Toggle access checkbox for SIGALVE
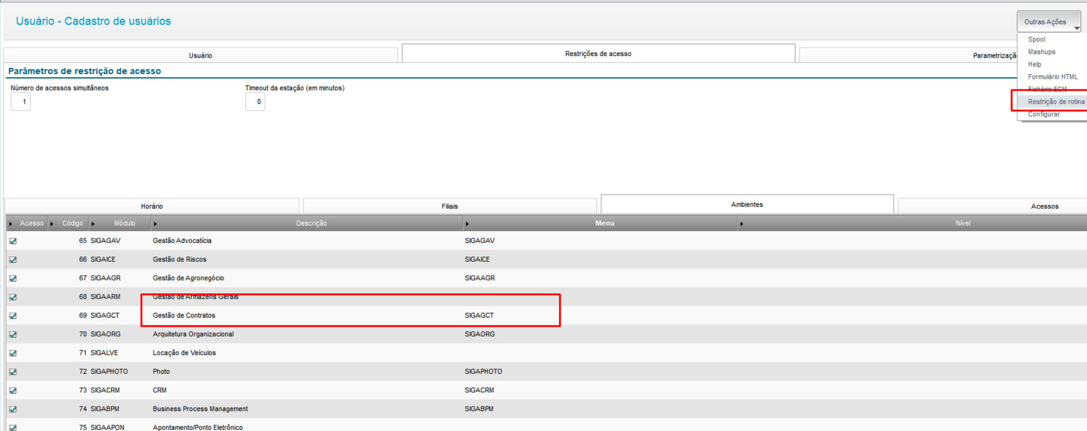Screen dimensions: 1087x431 [x=13, y=353]
